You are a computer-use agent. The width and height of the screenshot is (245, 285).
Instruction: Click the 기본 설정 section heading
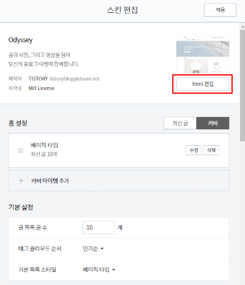pyautogui.click(x=21, y=207)
